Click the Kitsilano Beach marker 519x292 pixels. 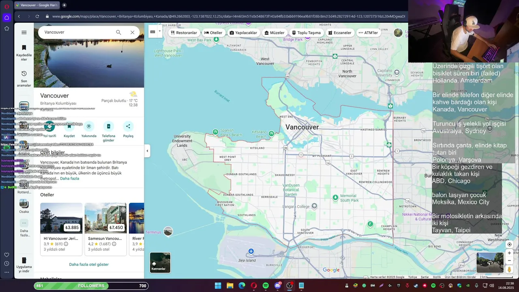[x=271, y=133]
